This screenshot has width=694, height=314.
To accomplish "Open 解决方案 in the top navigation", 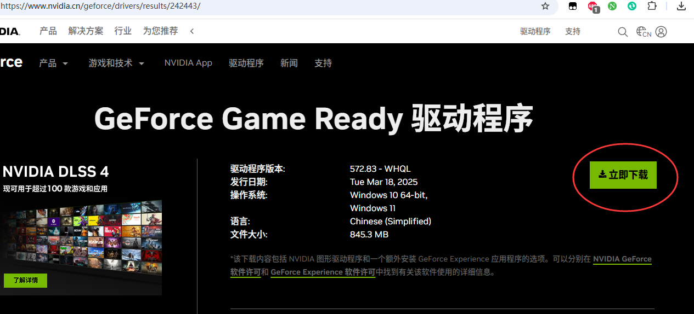I will click(x=86, y=31).
